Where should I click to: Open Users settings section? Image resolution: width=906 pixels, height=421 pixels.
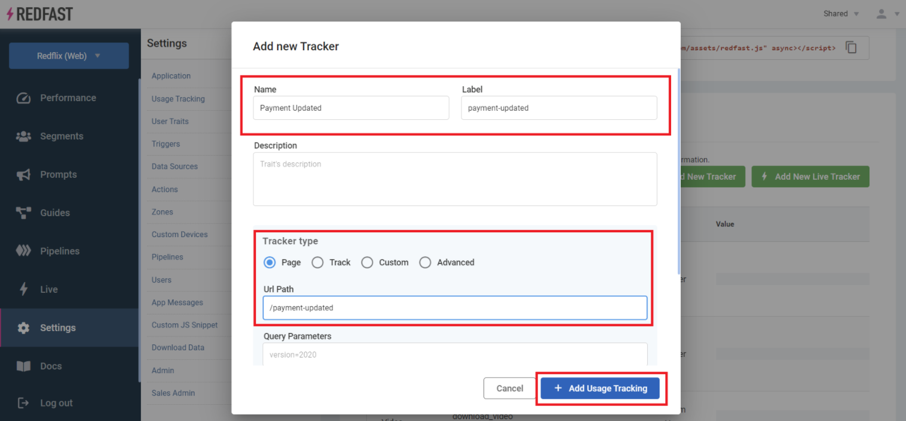click(x=161, y=280)
